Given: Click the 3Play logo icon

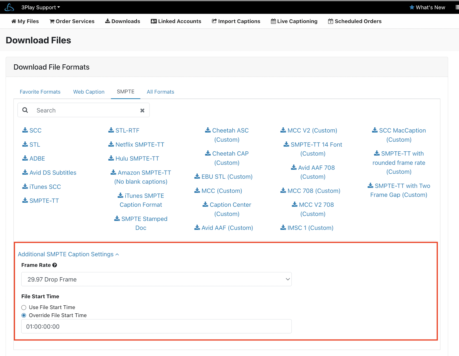Looking at the screenshot, I should tap(9, 7).
